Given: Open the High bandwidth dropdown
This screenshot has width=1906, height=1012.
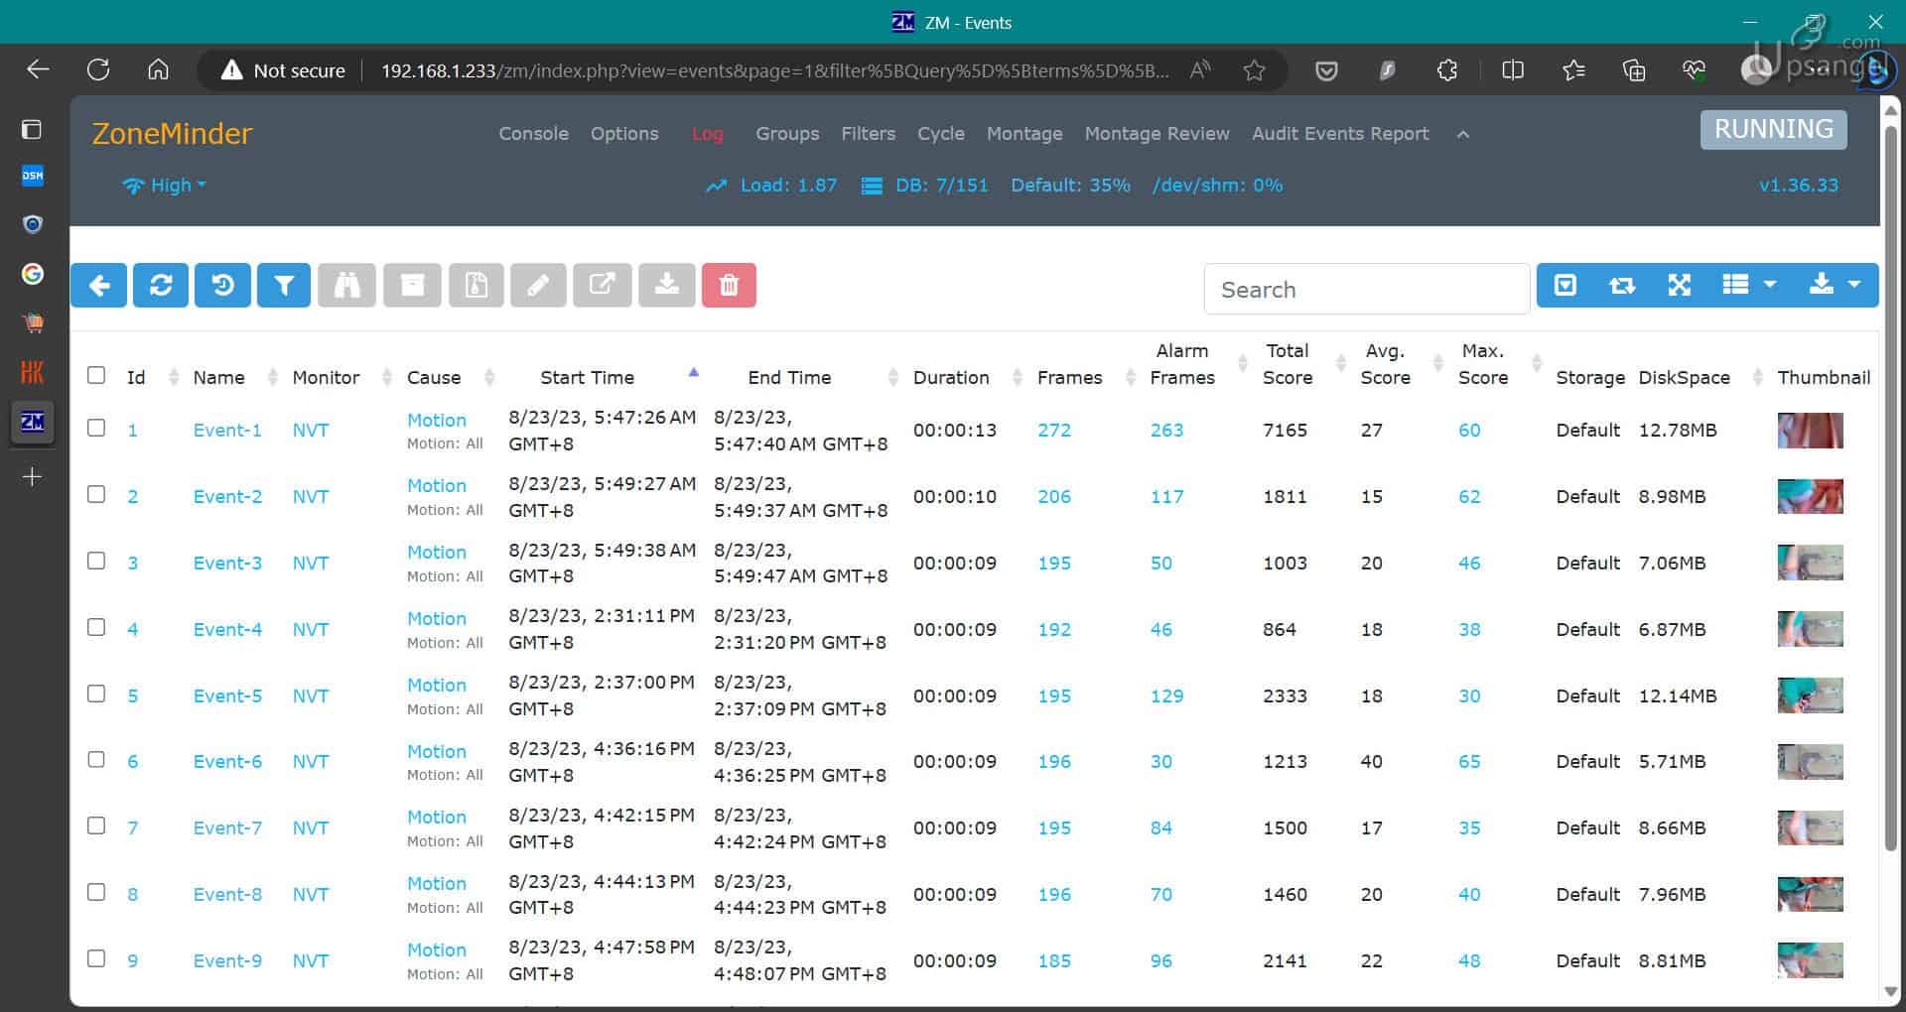Looking at the screenshot, I should (164, 186).
